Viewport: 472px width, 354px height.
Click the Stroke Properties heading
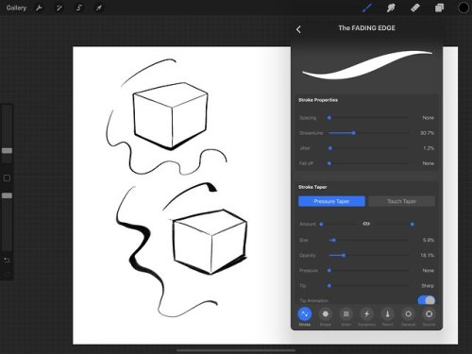click(318, 100)
